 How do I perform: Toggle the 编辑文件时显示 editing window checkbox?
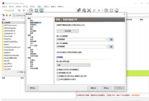[57, 70]
